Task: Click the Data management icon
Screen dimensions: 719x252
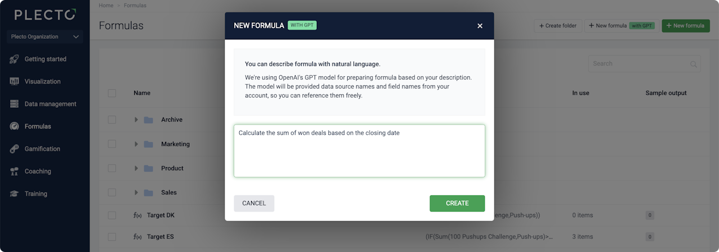Action: pos(14,104)
